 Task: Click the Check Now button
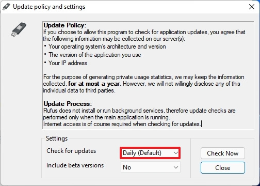(x=223, y=153)
